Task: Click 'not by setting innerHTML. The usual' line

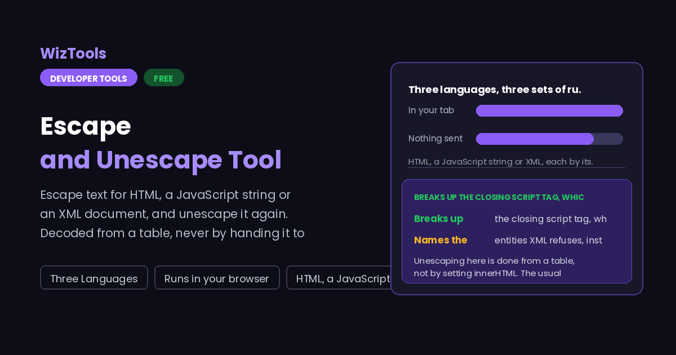Action: point(487,273)
